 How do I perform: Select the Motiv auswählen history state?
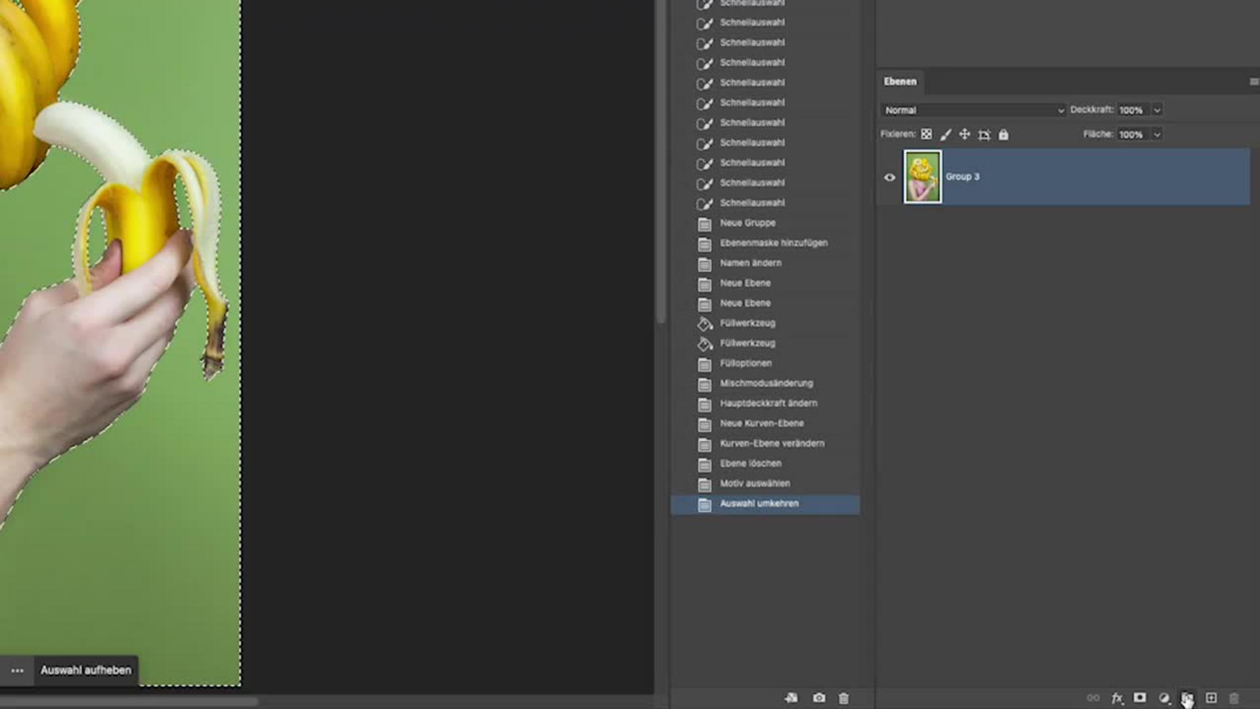tap(755, 484)
